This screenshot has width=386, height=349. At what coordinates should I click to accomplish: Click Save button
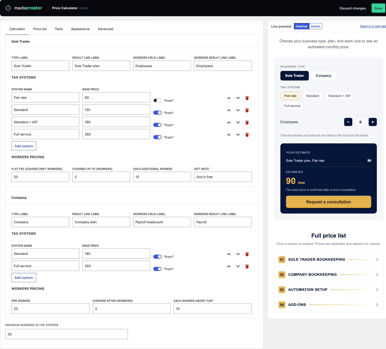pos(378,8)
